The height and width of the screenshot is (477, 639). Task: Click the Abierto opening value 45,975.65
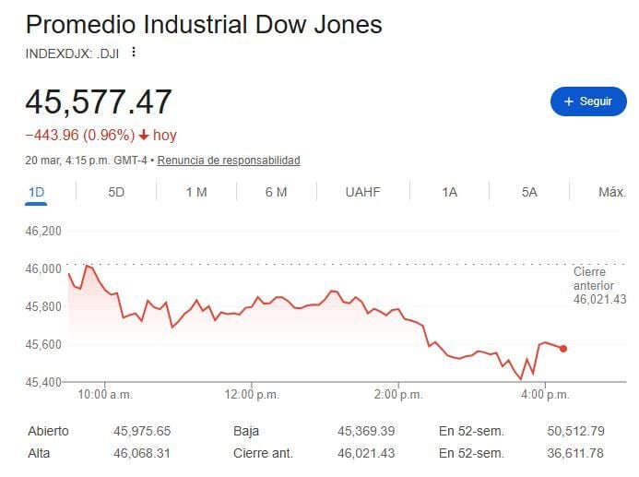[142, 431]
